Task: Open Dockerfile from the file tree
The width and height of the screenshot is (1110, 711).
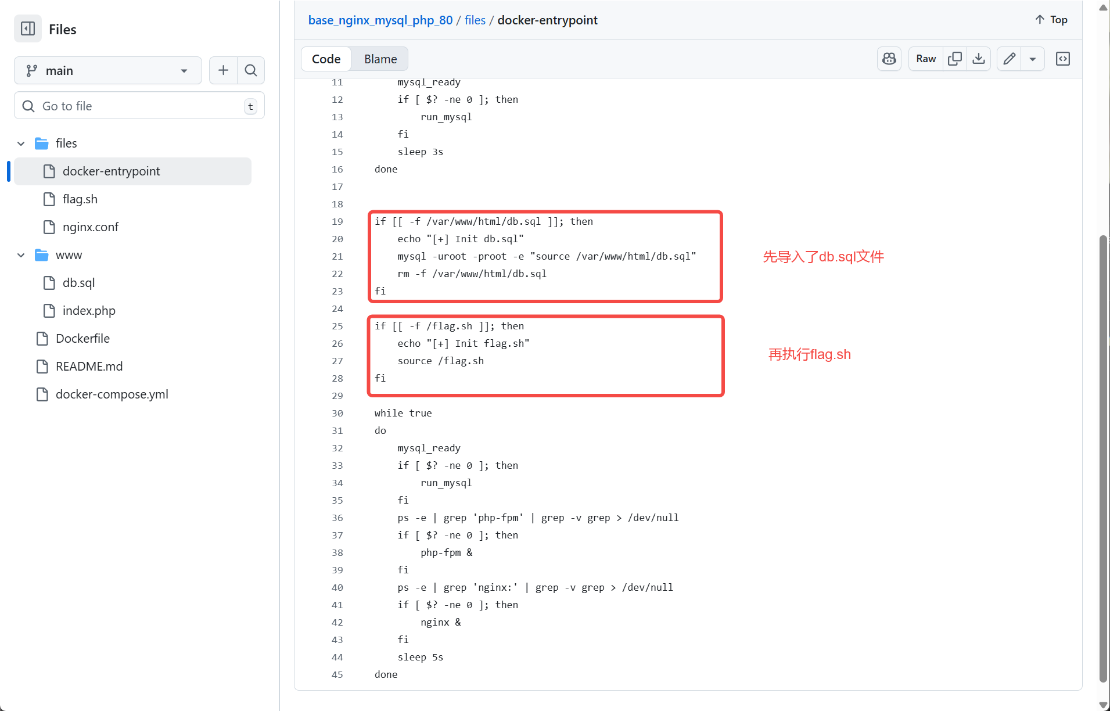Action: point(82,339)
